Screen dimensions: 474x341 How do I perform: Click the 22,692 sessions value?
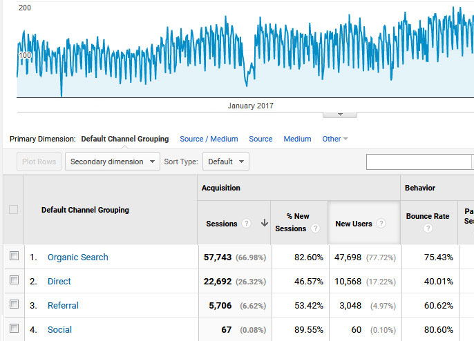(218, 282)
